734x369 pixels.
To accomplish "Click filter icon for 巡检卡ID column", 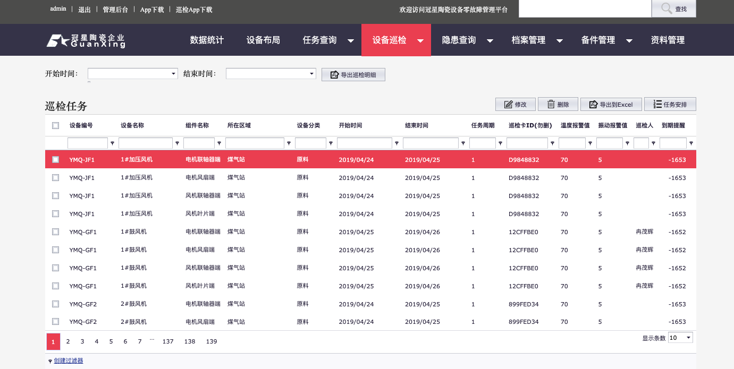I will [x=552, y=143].
